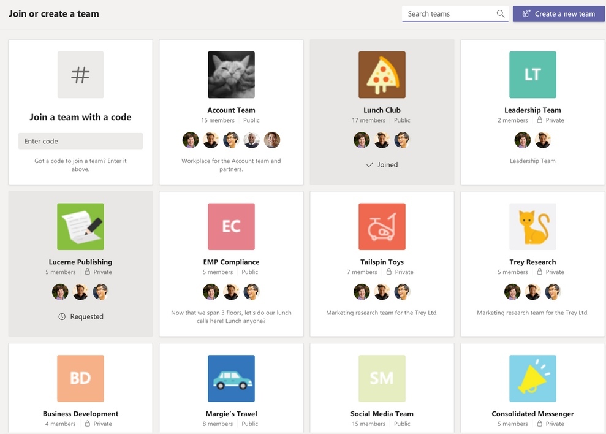Click the lock icon on Lucerne Publishing
606x434 pixels.
pos(88,272)
